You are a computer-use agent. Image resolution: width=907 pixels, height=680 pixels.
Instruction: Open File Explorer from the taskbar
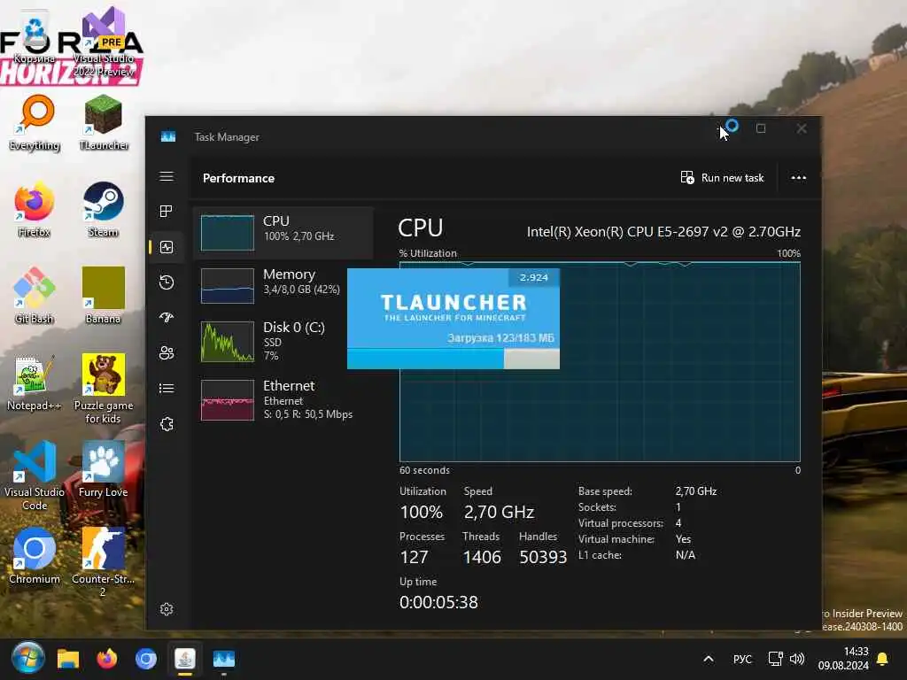click(67, 659)
